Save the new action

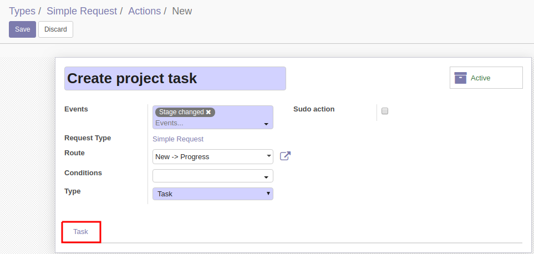pos(23,29)
